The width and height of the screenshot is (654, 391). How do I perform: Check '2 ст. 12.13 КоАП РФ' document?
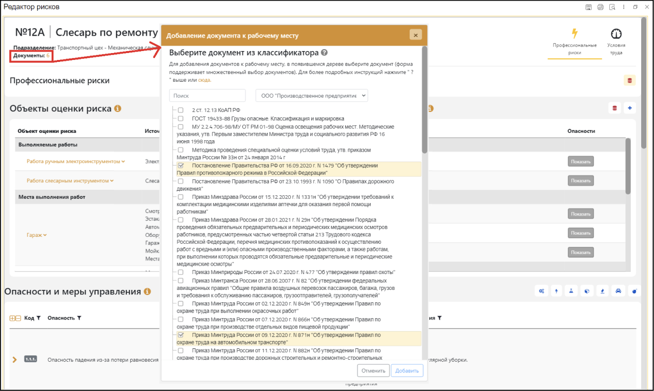180,110
